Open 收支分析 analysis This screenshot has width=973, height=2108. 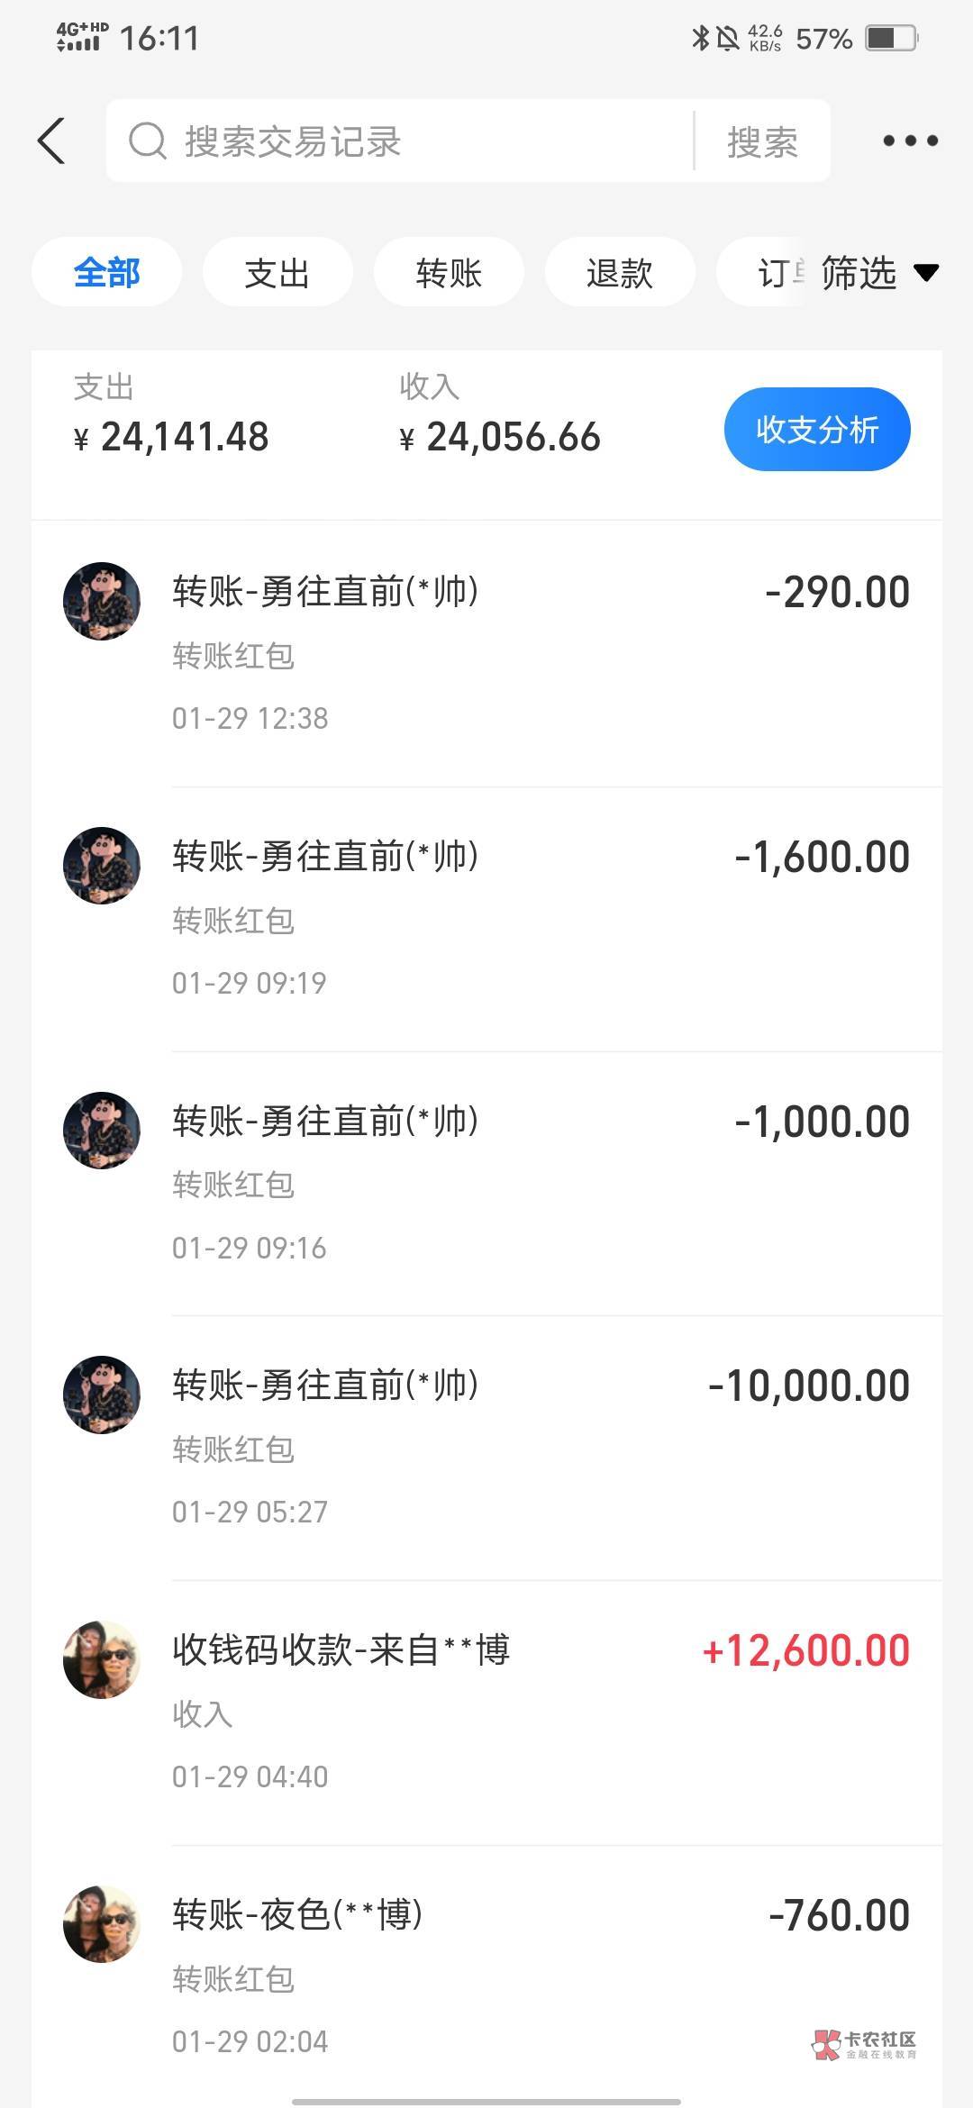(816, 430)
